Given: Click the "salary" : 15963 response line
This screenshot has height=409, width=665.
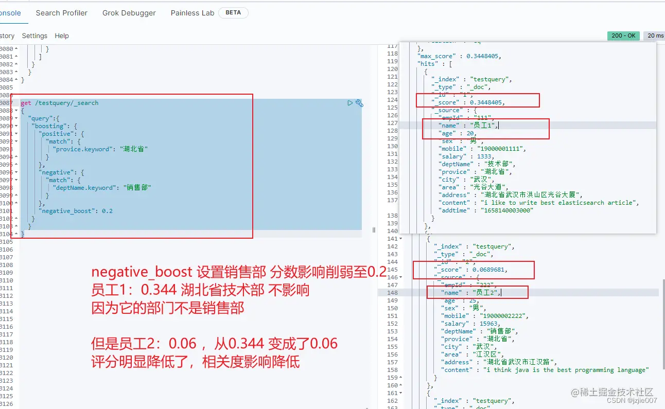Looking at the screenshot, I should click(471, 324).
